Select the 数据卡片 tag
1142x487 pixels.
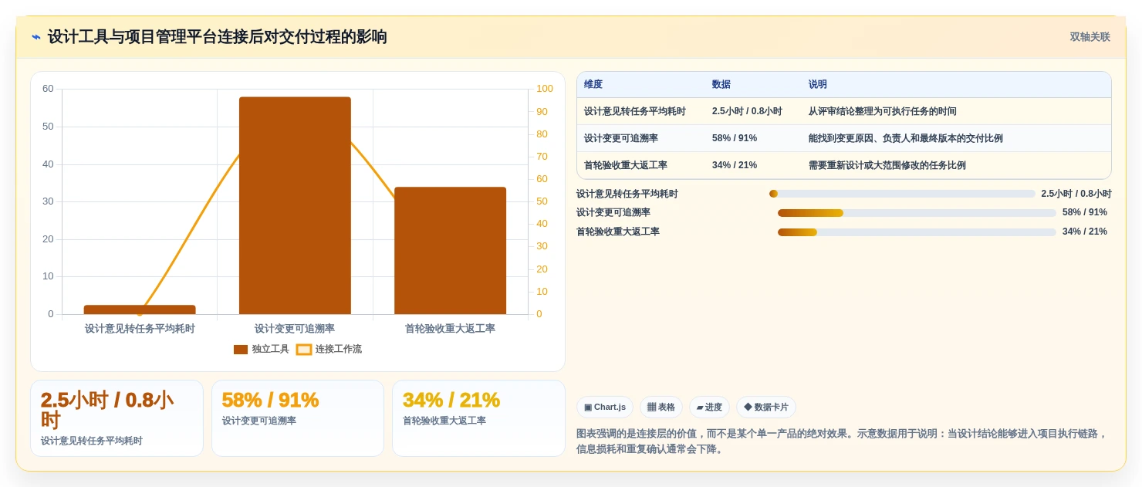click(x=766, y=408)
